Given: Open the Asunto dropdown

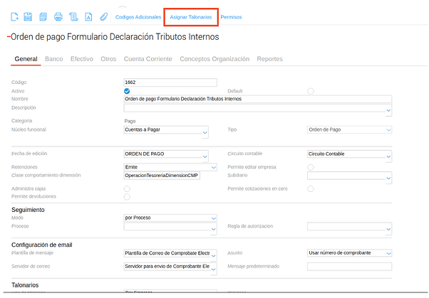Looking at the screenshot, I should (349, 252).
